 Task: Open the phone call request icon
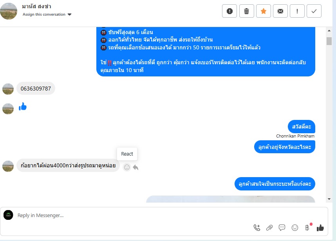tap(257, 228)
